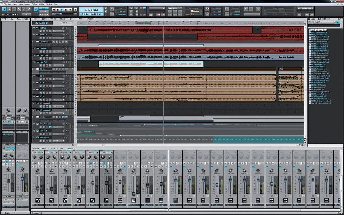Open Track view Layers menu

tap(63, 19)
